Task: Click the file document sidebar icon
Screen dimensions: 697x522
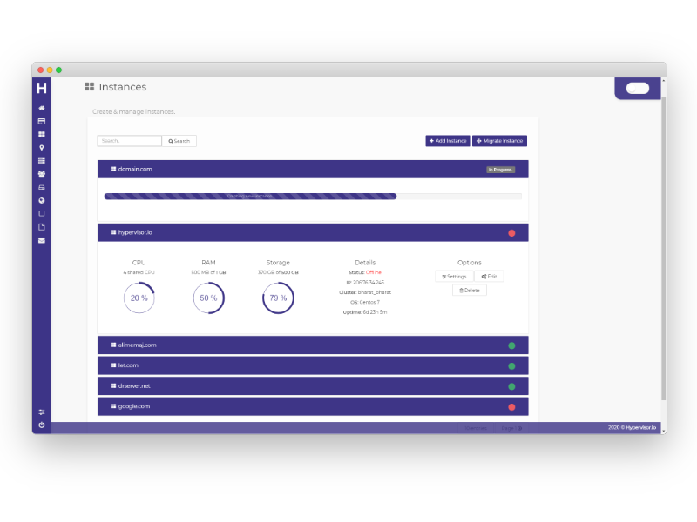Action: click(x=41, y=227)
